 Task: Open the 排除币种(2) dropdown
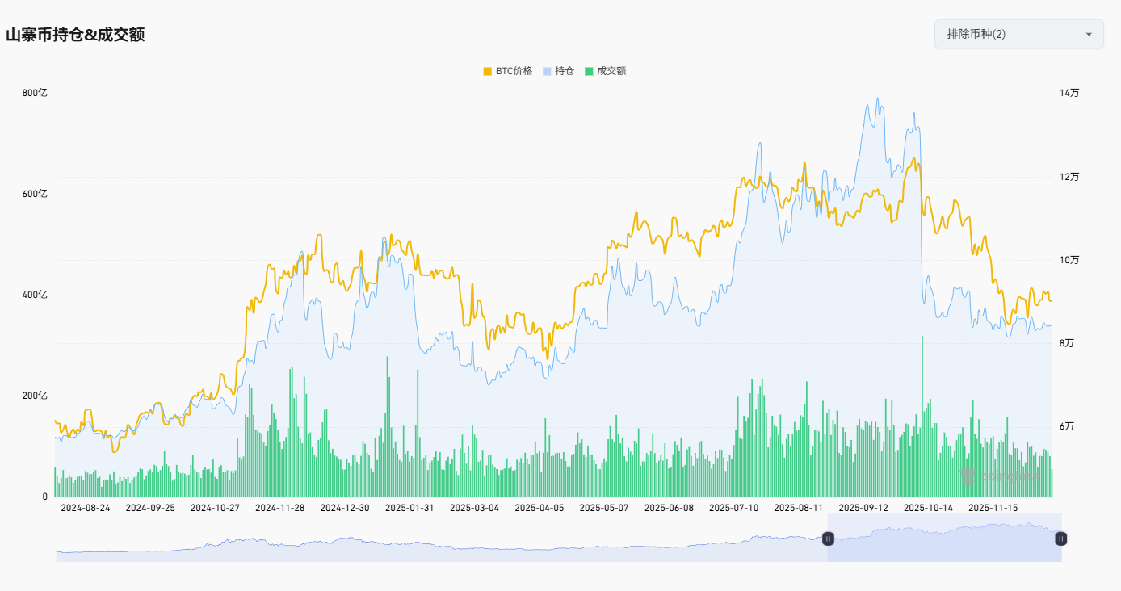[1018, 34]
